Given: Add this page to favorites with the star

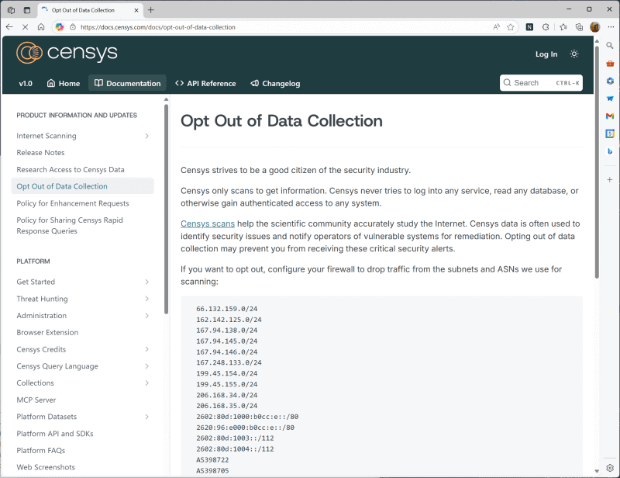Looking at the screenshot, I should pos(510,26).
